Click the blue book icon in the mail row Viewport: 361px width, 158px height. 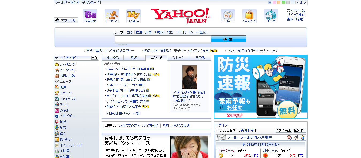tap(302, 137)
